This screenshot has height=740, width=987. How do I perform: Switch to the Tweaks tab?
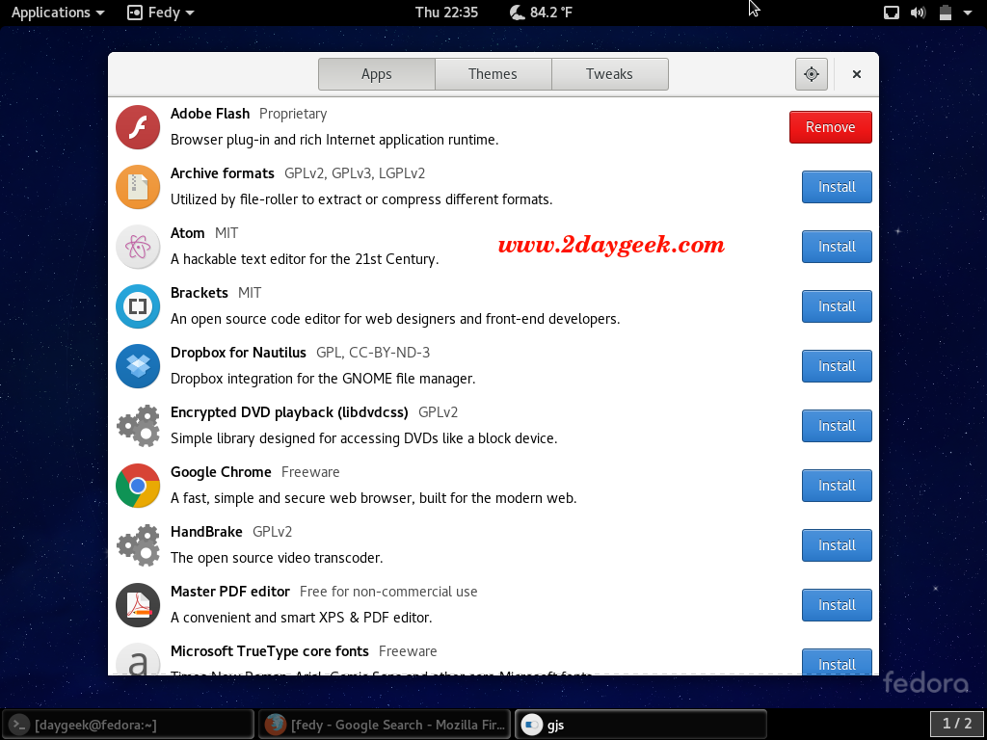click(609, 74)
